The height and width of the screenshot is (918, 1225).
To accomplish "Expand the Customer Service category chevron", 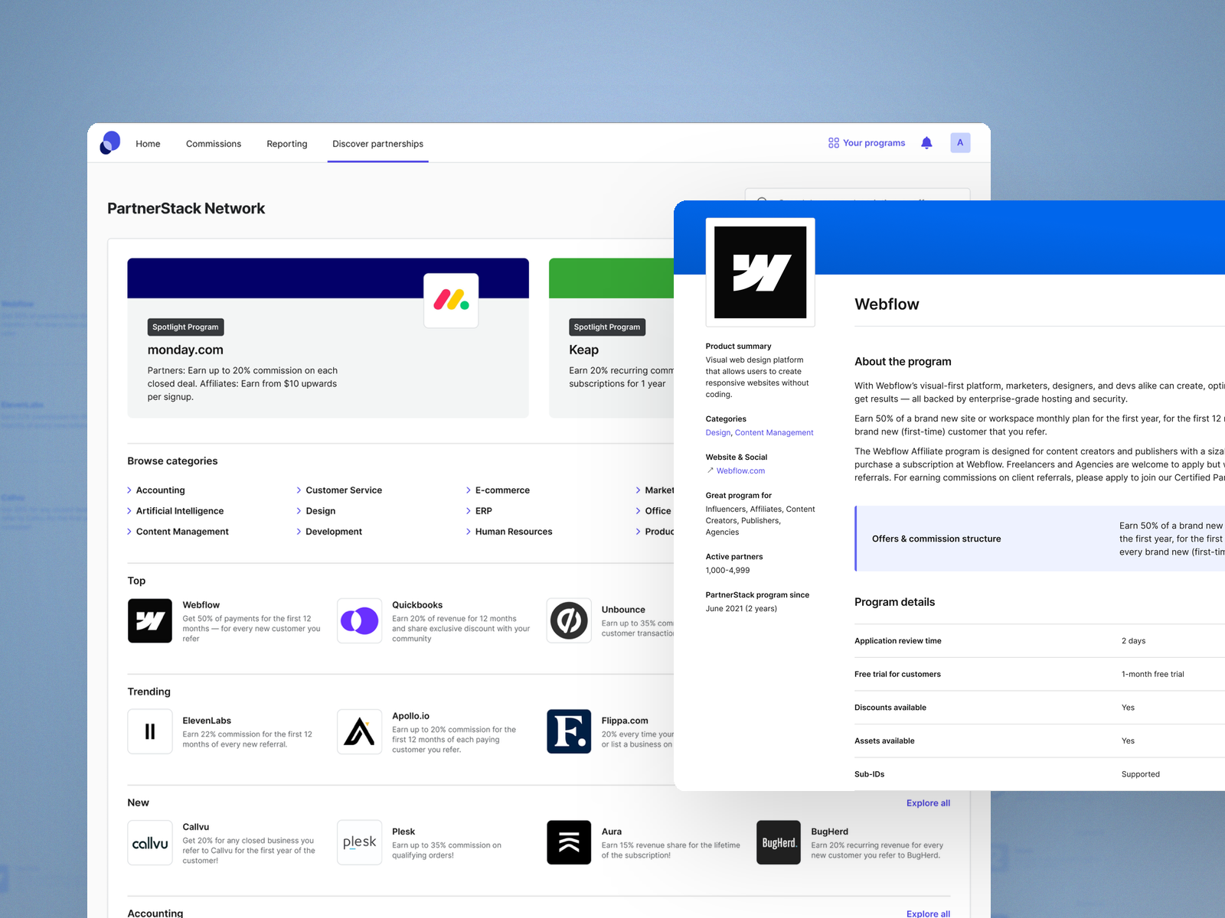I will click(x=299, y=490).
